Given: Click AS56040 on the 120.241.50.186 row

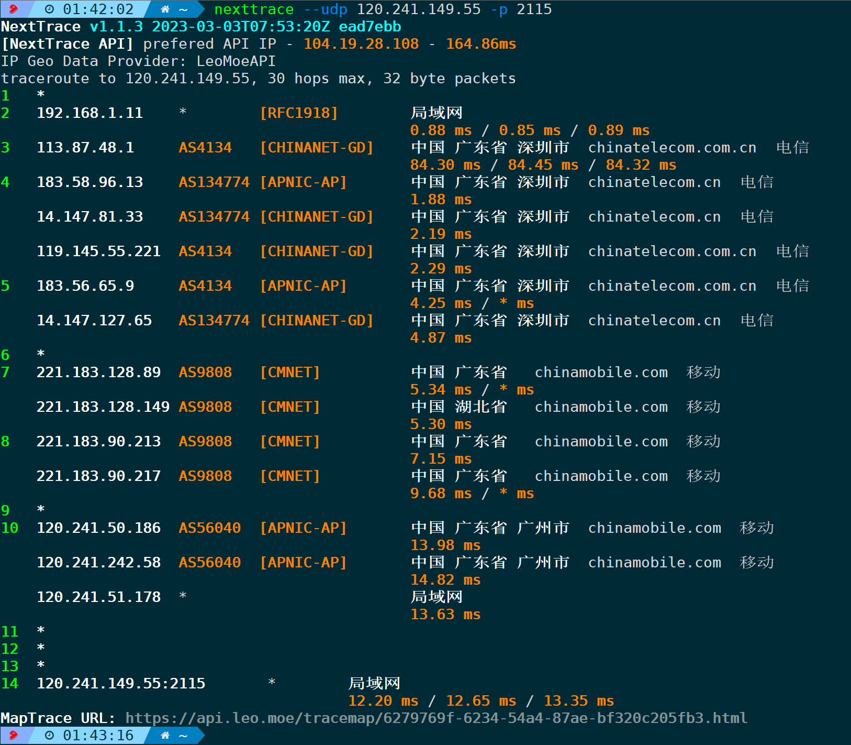Looking at the screenshot, I should coord(210,528).
